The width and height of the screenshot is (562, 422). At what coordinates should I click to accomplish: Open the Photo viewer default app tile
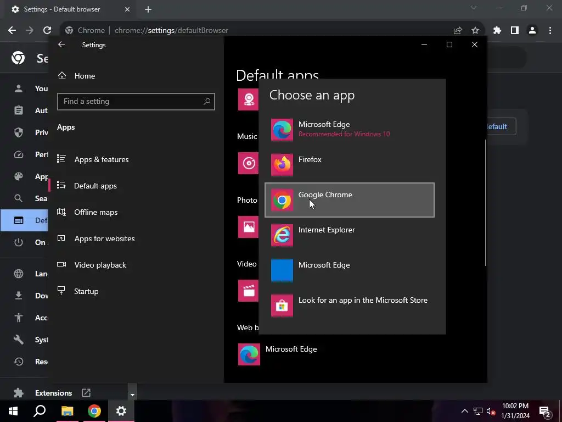[x=249, y=227]
